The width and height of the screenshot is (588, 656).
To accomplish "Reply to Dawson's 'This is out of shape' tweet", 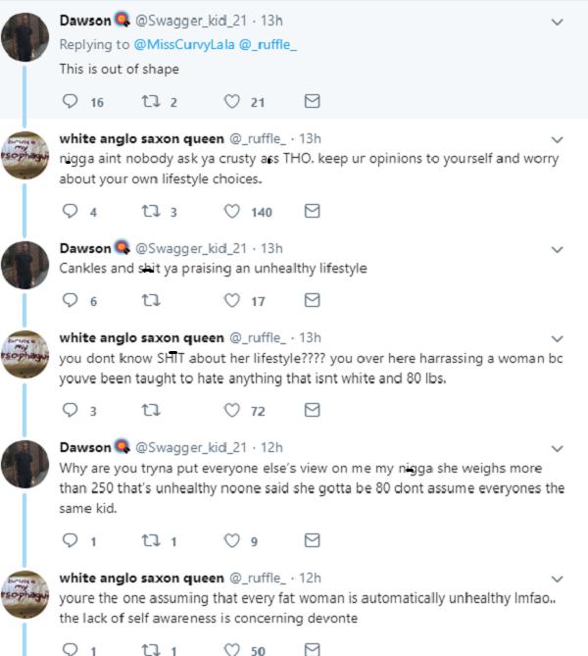I will (69, 101).
